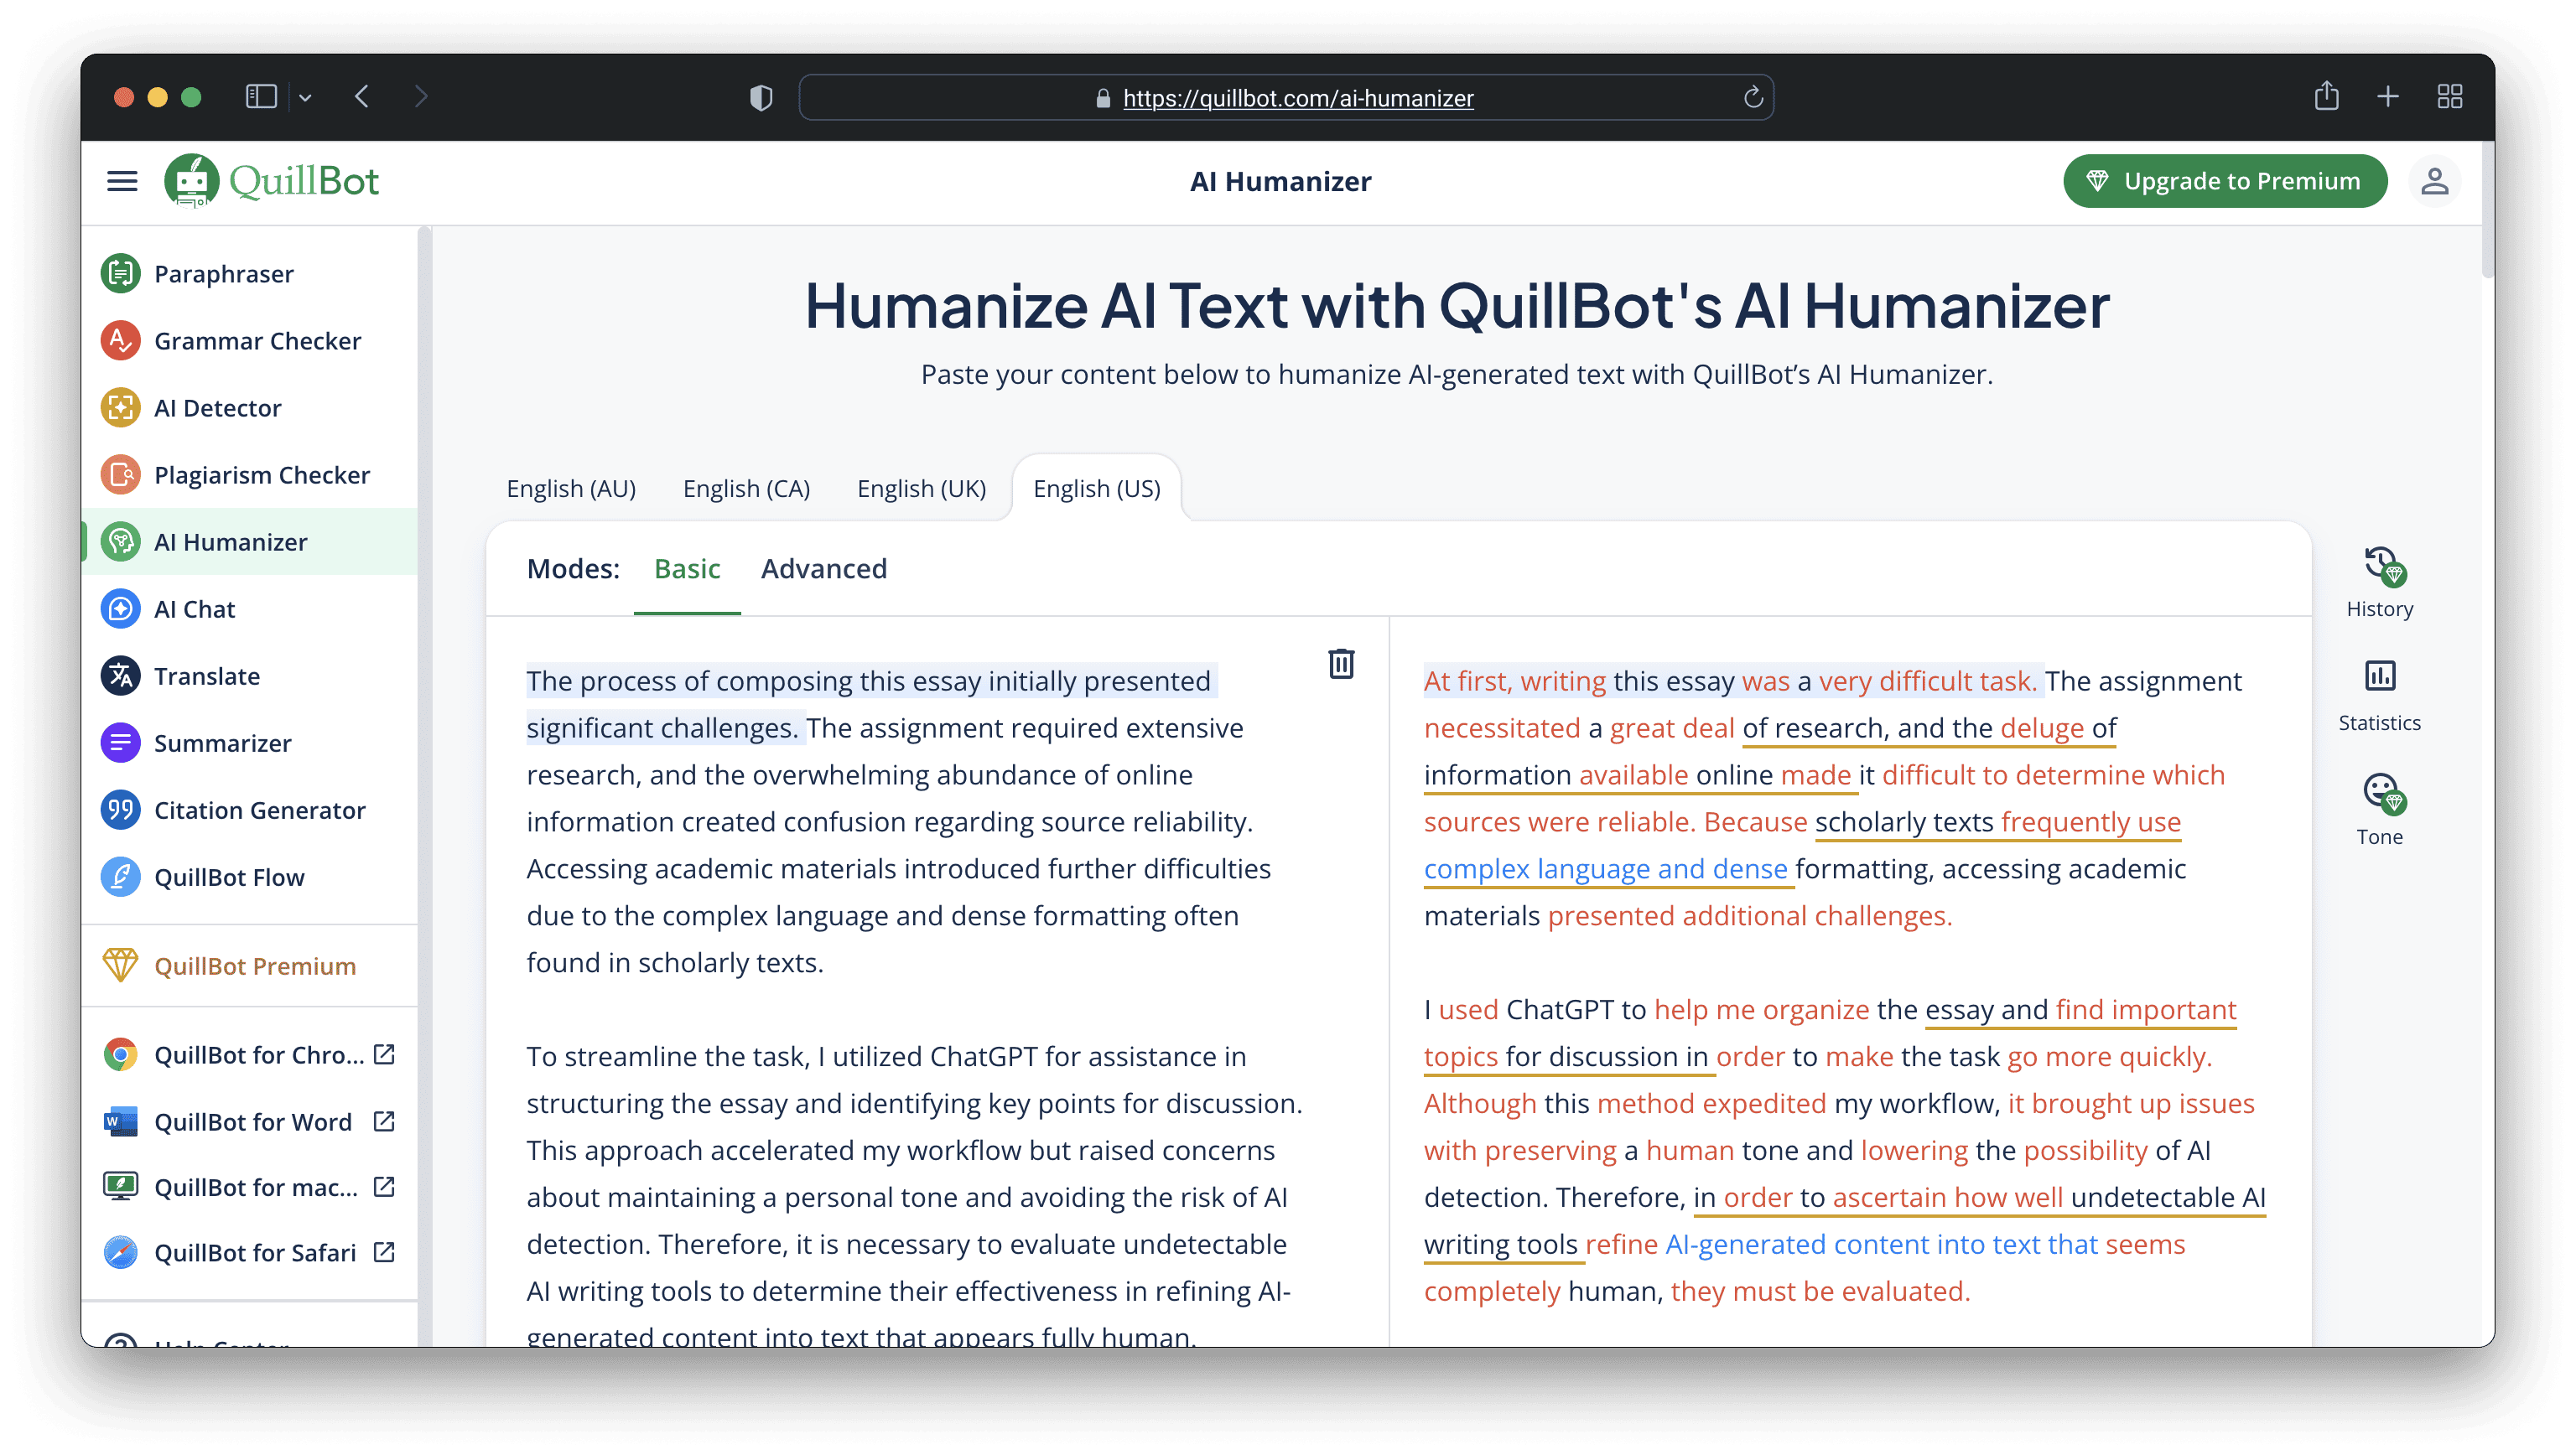Open the browser tab overview grid

pos(2449,97)
